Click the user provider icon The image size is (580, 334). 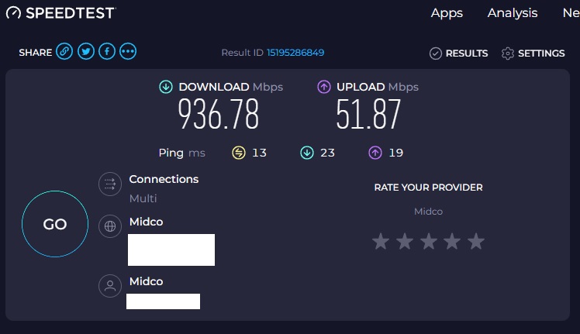[110, 286]
